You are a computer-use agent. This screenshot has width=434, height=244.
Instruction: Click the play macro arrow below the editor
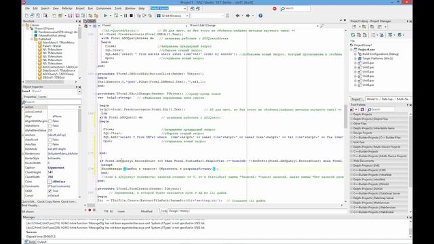pos(85,210)
